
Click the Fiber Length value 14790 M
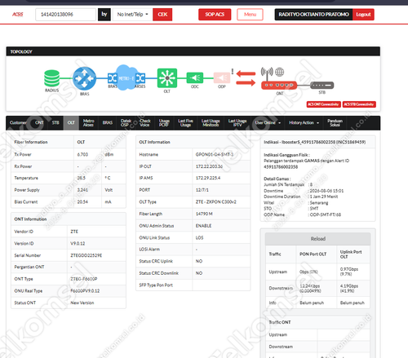tap(204, 214)
